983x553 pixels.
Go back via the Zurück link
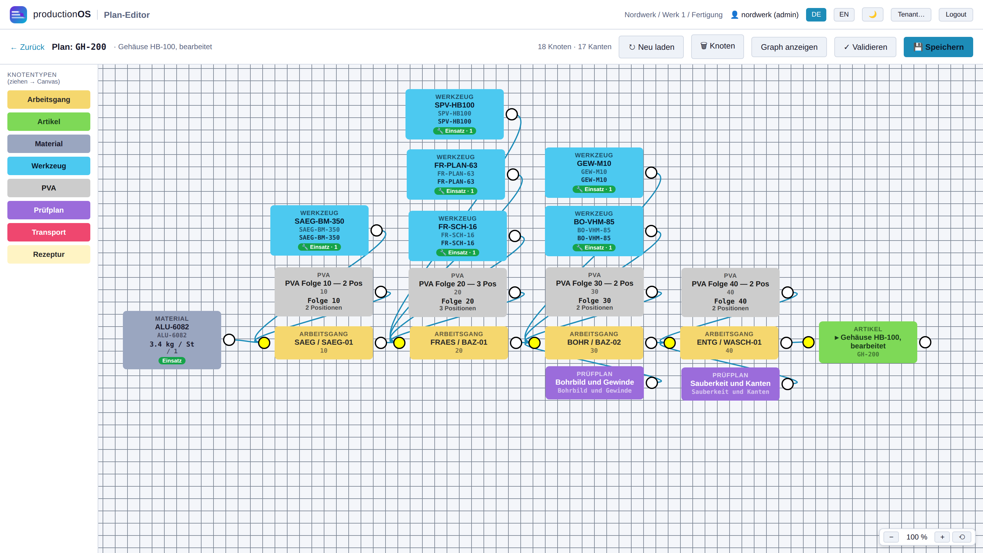[x=27, y=47]
